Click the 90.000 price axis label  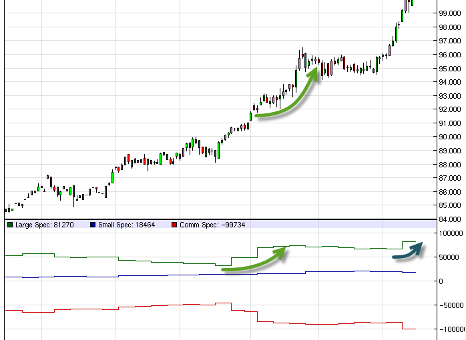point(450,137)
